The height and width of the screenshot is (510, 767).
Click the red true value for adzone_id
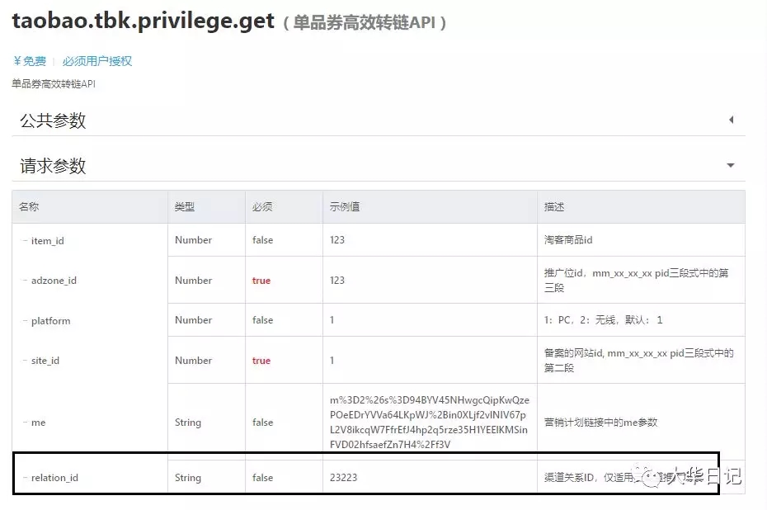click(261, 281)
